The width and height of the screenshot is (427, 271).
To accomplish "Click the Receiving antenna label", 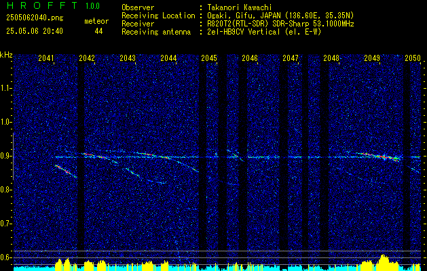I will 156,32.
